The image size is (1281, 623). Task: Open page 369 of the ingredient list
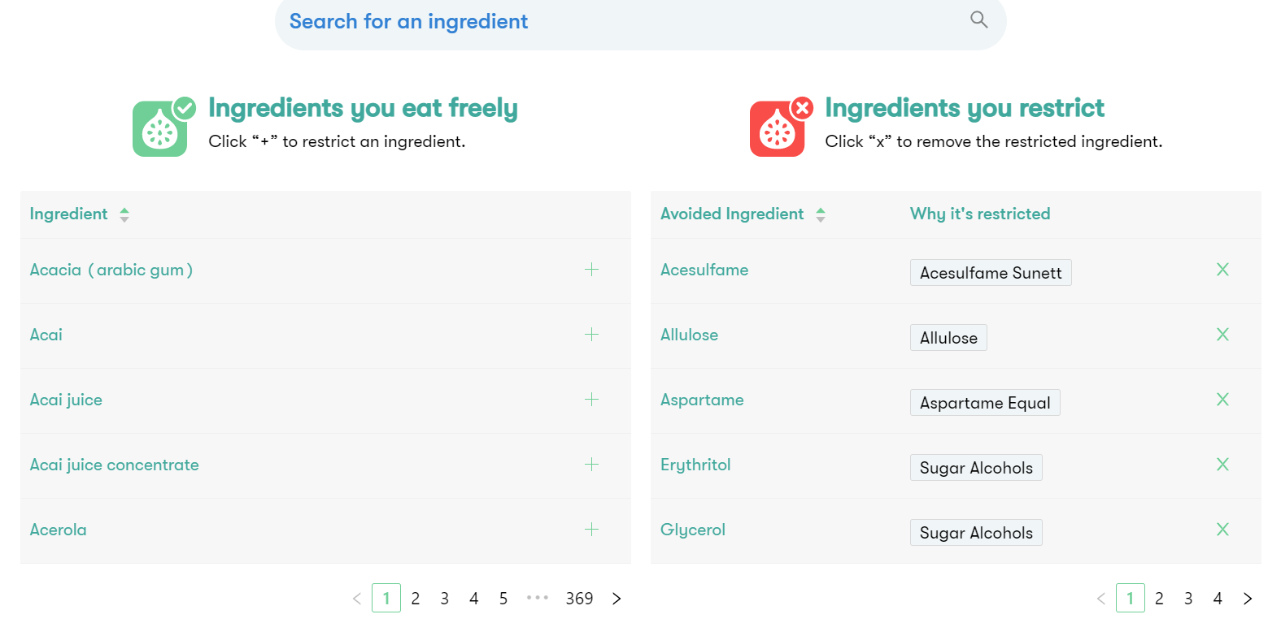pos(579,599)
